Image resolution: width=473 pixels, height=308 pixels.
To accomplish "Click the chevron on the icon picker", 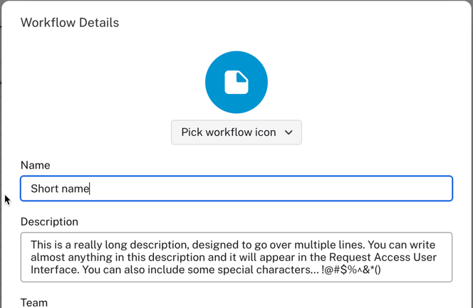I will tap(289, 132).
